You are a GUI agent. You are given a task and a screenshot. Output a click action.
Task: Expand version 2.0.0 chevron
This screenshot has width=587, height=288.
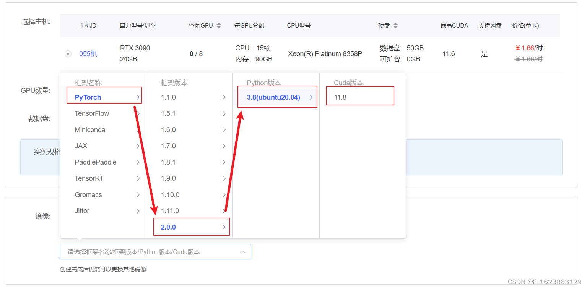click(224, 227)
